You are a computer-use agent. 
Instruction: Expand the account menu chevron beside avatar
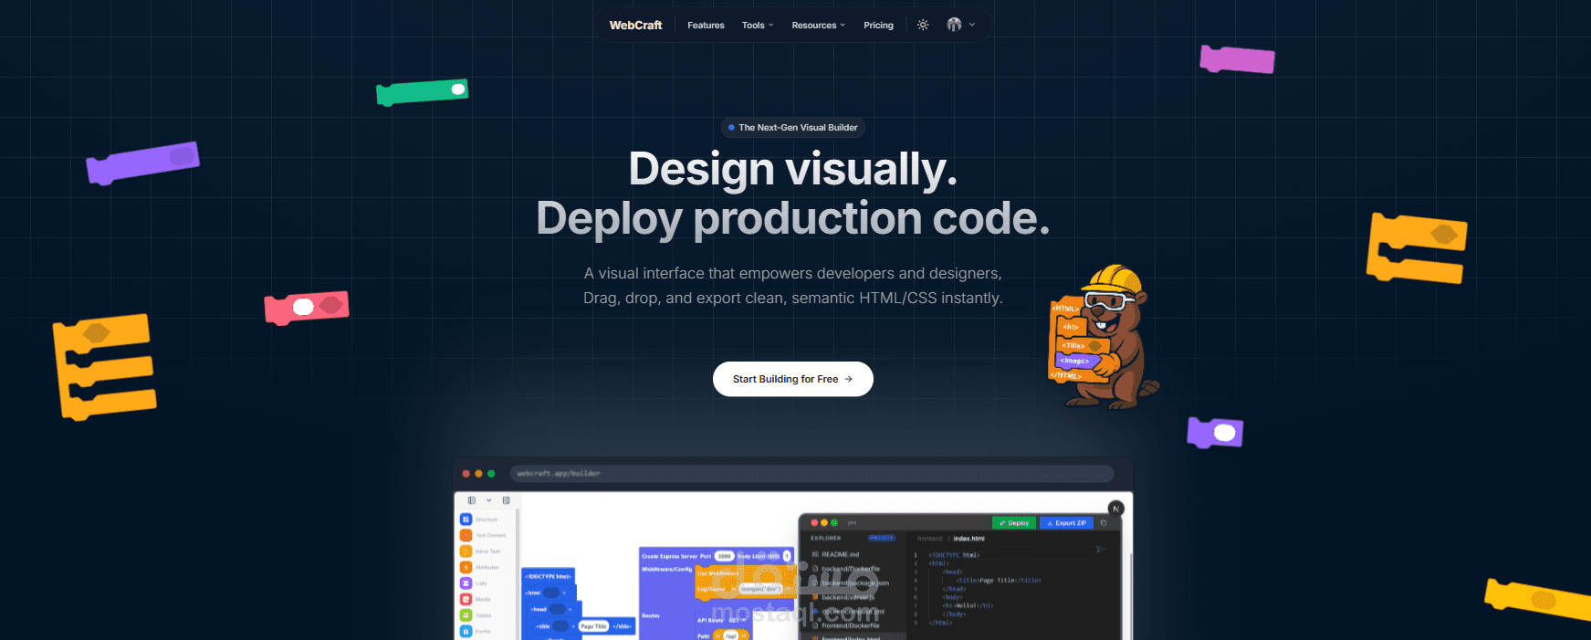tap(972, 26)
